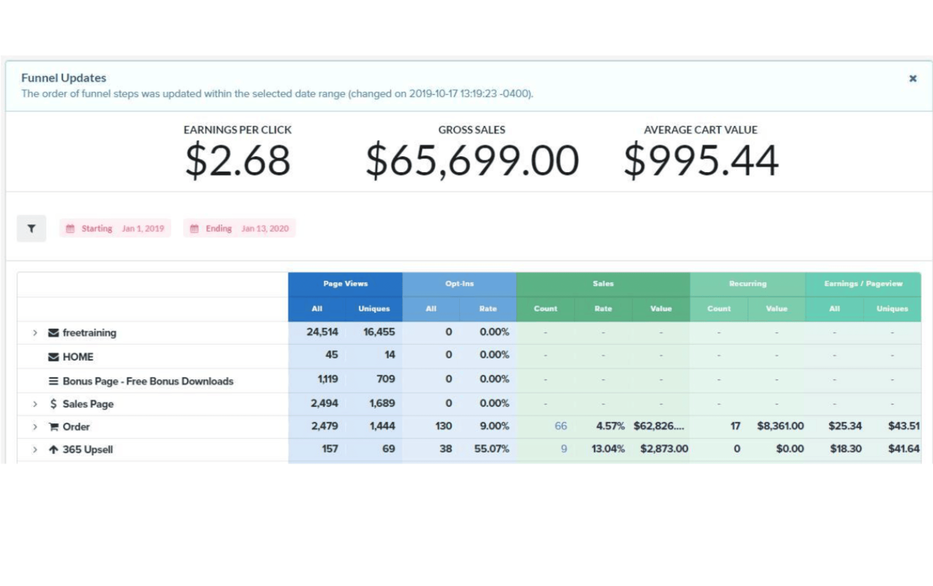Image resolution: width=933 pixels, height=586 pixels.
Task: Click the freetraining envelope icon
Action: click(x=53, y=333)
